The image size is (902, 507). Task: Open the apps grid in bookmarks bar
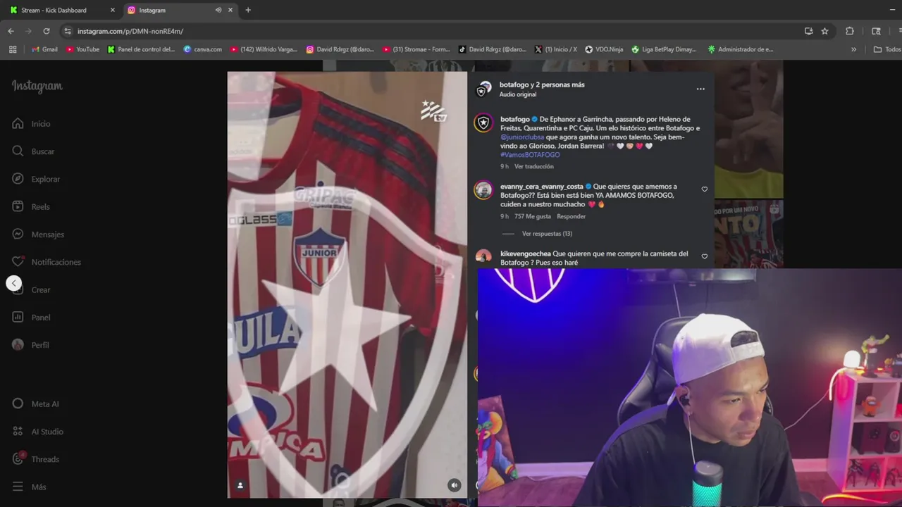13,49
